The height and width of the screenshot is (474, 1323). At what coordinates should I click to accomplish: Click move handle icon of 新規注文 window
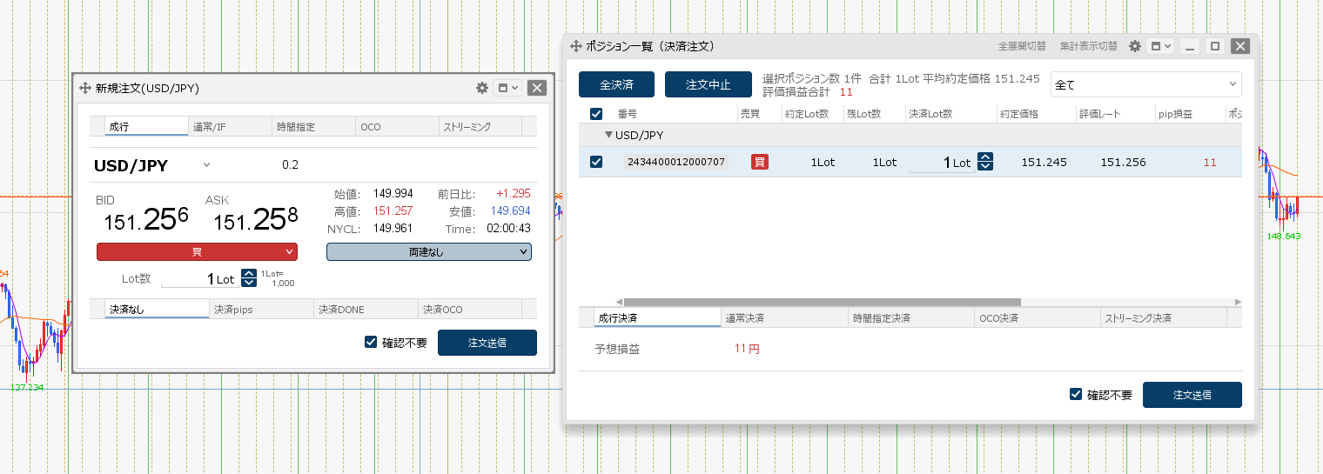[x=85, y=88]
